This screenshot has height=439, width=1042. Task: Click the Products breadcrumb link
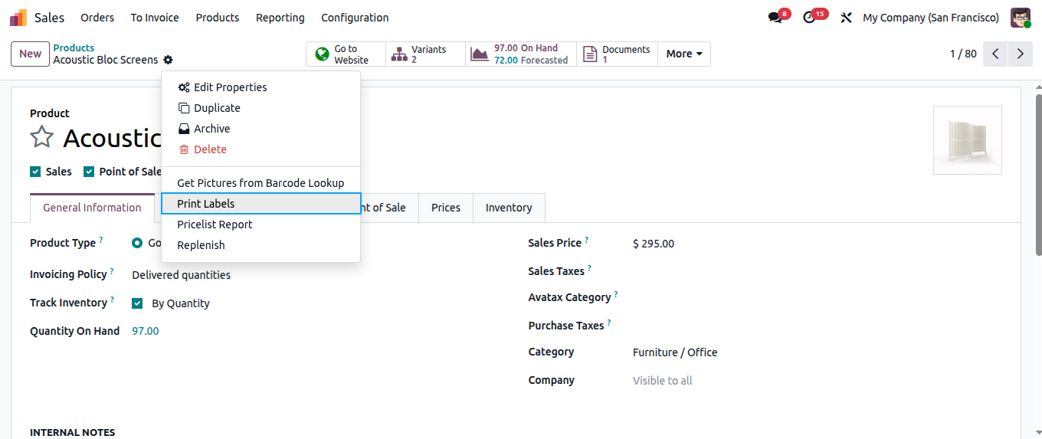pyautogui.click(x=74, y=48)
